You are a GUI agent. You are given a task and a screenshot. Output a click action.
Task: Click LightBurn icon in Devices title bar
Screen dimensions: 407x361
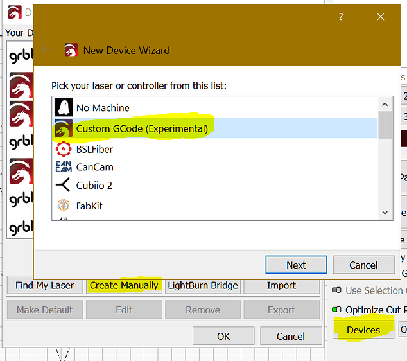15,12
